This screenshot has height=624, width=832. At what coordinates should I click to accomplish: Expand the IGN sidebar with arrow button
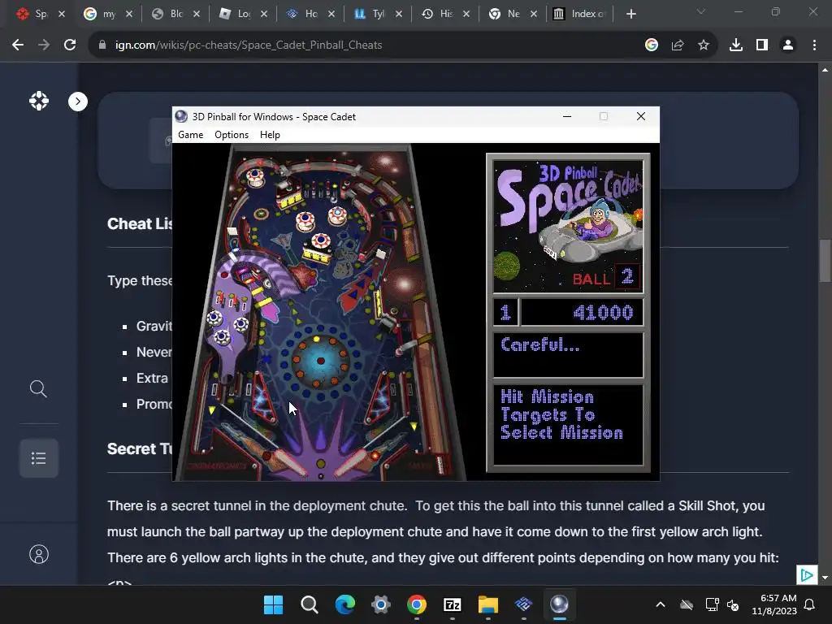click(78, 102)
